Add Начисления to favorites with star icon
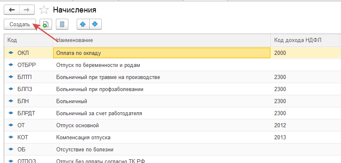The width and height of the screenshot is (341, 163). [x=44, y=10]
